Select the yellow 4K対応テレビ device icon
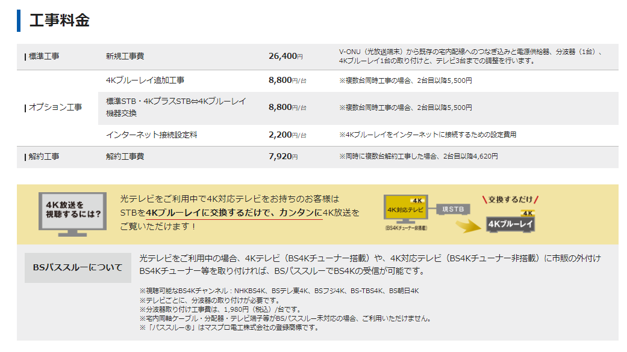The width and height of the screenshot is (627, 352). point(405,208)
